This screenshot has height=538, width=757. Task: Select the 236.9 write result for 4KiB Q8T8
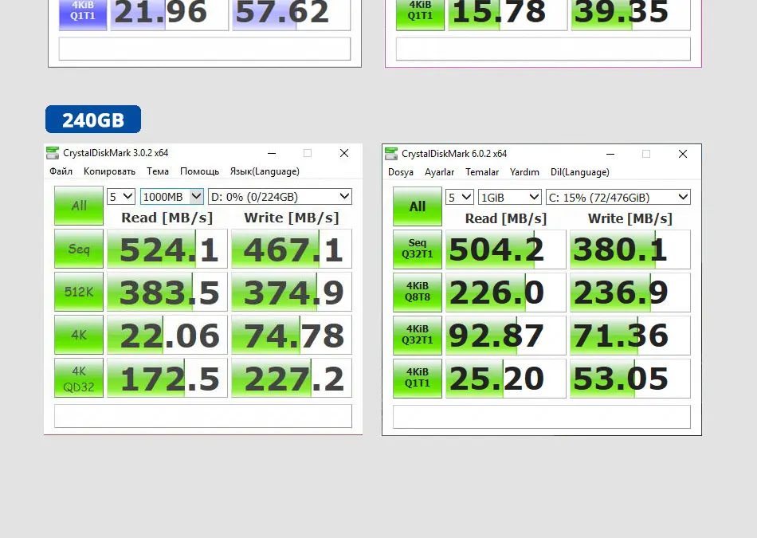click(x=630, y=293)
